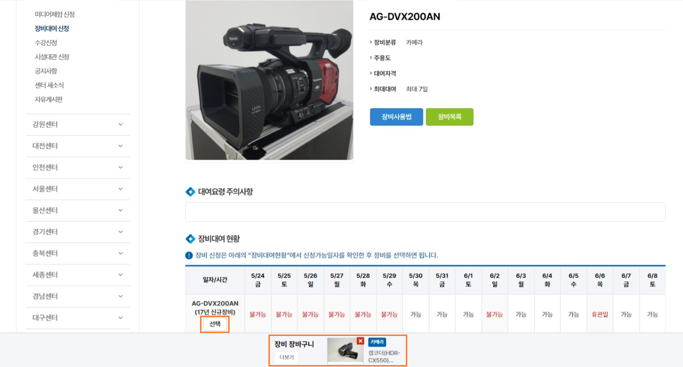Click 5/27 월 date column header

click(x=336, y=280)
